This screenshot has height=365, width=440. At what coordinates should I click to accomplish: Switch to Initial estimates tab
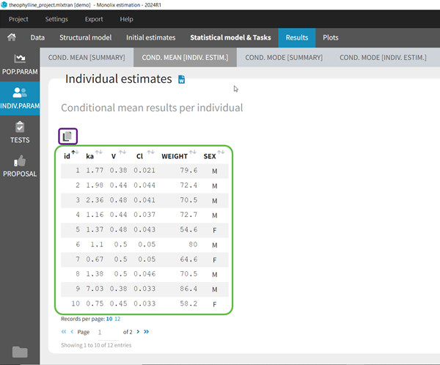tap(150, 37)
